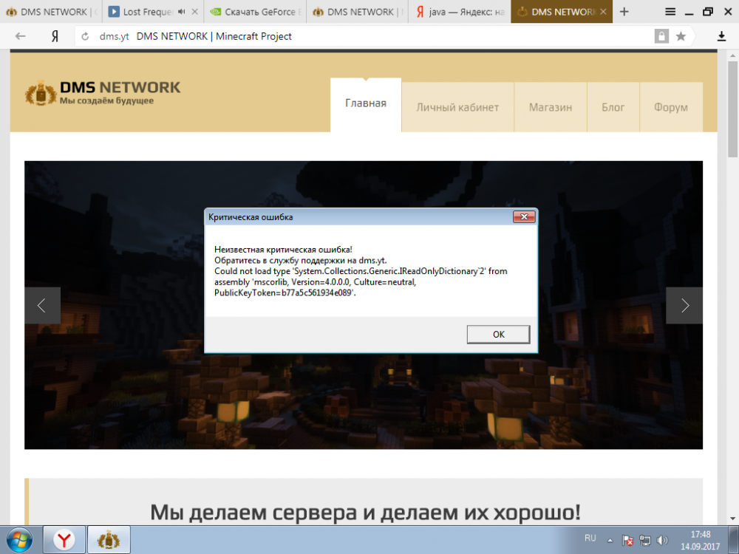Viewport: 739px width, 554px height.
Task: Open Yandex Browser from the taskbar
Action: coord(64,540)
